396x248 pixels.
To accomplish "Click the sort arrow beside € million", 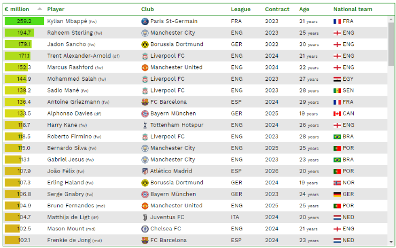I will [40, 9].
